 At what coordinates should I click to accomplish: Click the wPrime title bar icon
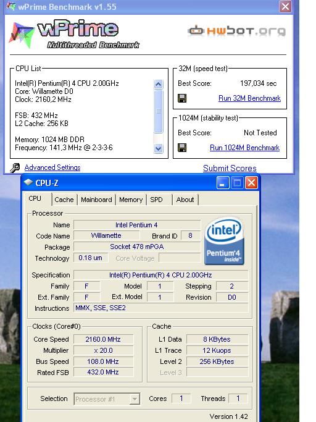click(x=10, y=6)
